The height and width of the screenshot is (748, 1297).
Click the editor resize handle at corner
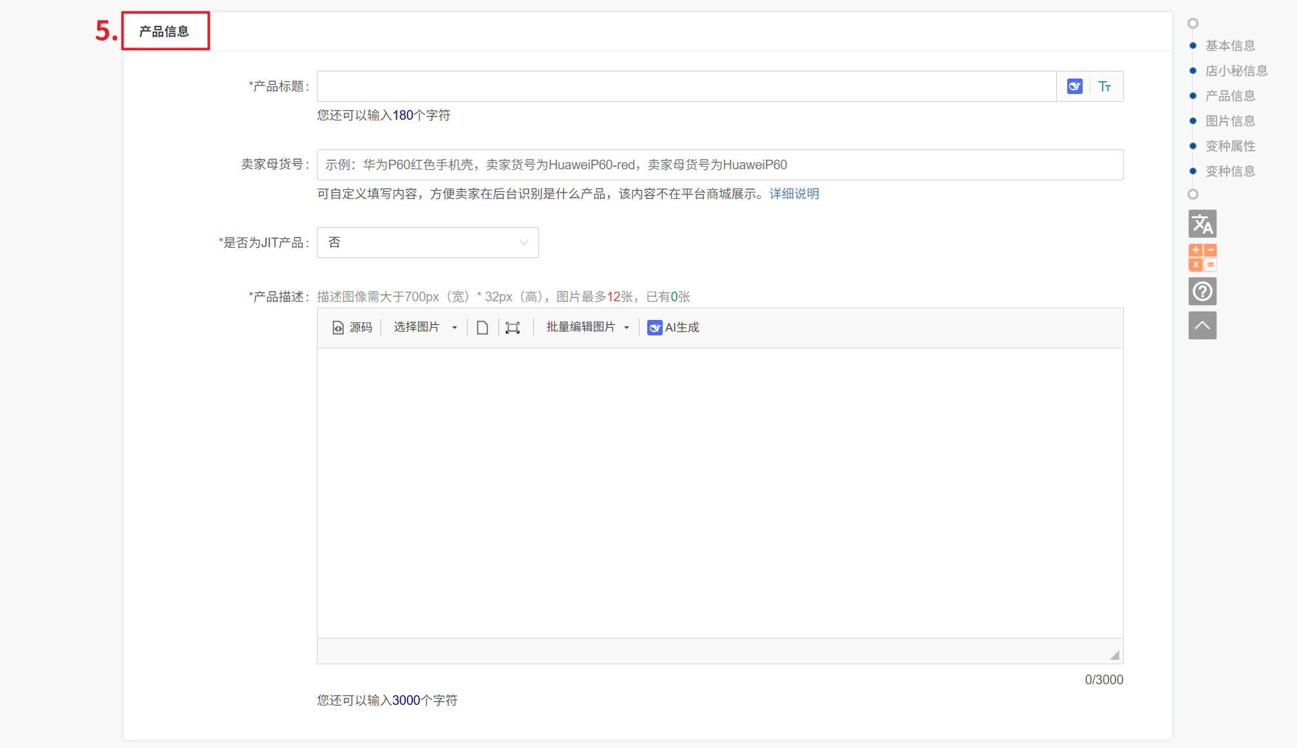(x=1114, y=655)
